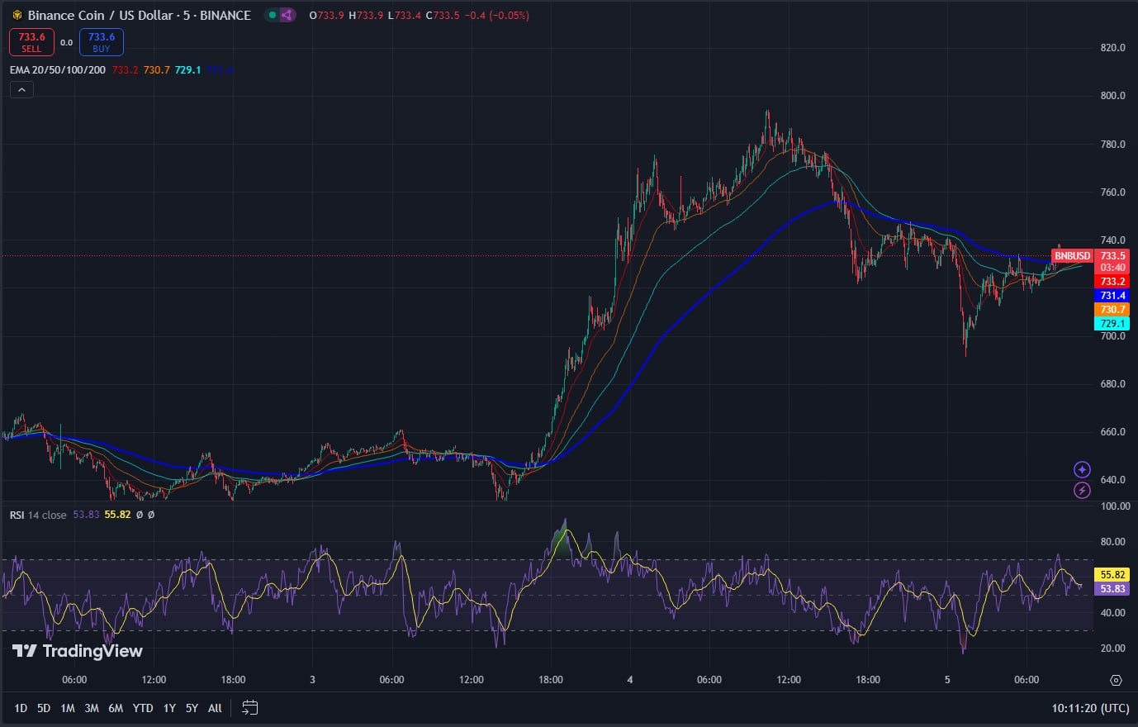Select the YTD time range
The image size is (1138, 727).
(143, 708)
